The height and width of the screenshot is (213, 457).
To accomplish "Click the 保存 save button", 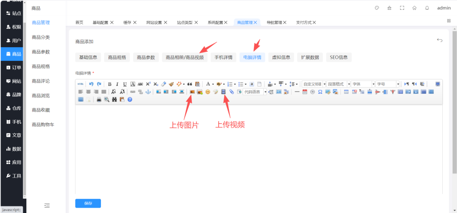I will (88, 203).
